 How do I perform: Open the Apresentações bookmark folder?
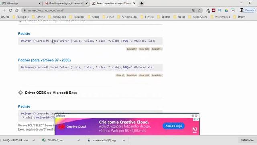point(127,17)
